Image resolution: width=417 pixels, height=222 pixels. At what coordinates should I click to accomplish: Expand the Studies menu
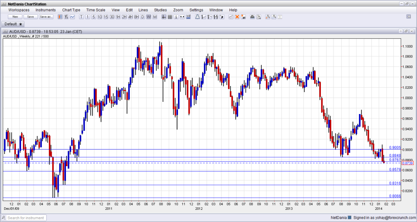[160, 10]
